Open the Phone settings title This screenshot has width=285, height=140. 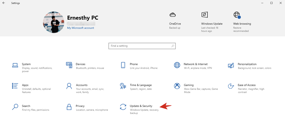pyautogui.click(x=134, y=64)
